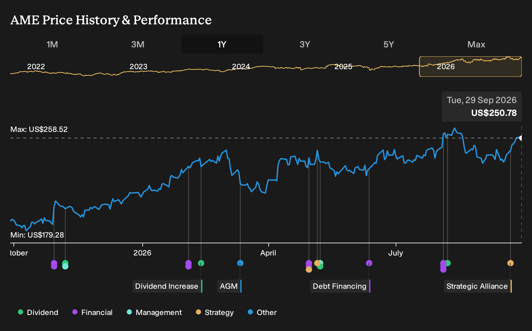
Task: Click the July axis label
Action: [x=396, y=253]
